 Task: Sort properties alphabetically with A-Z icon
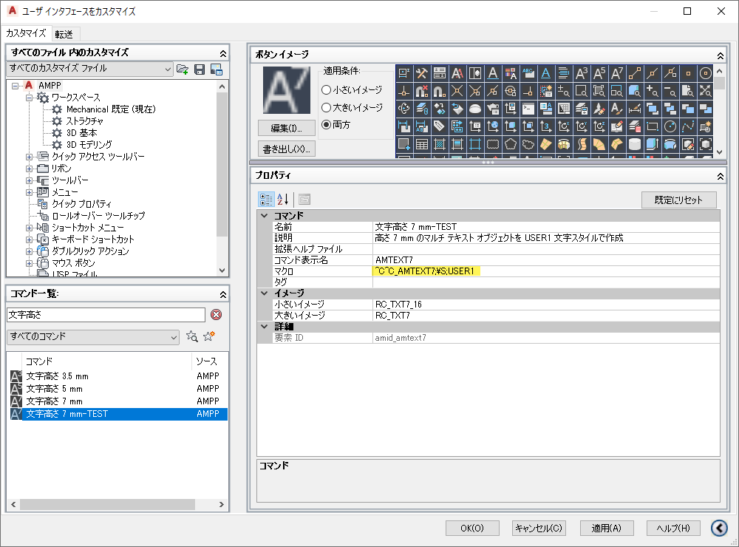coord(283,200)
